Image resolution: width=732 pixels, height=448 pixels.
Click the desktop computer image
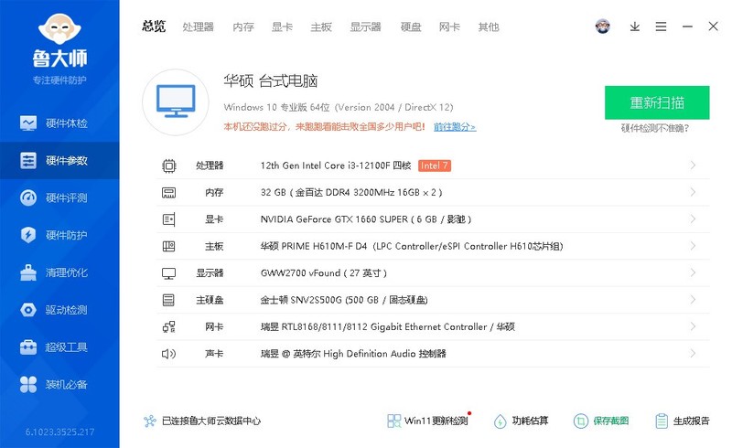point(176,102)
